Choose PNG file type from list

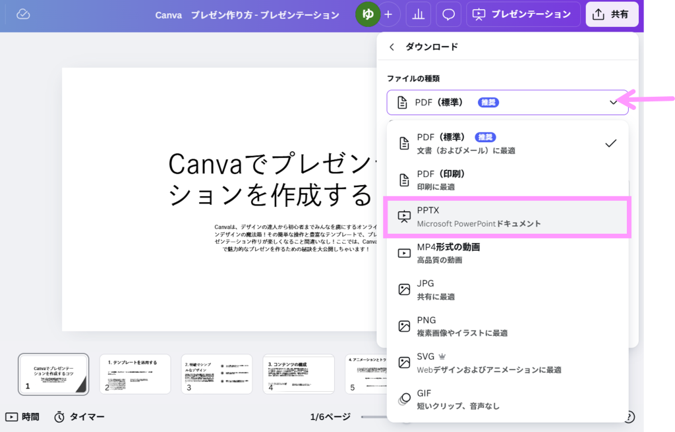click(507, 326)
